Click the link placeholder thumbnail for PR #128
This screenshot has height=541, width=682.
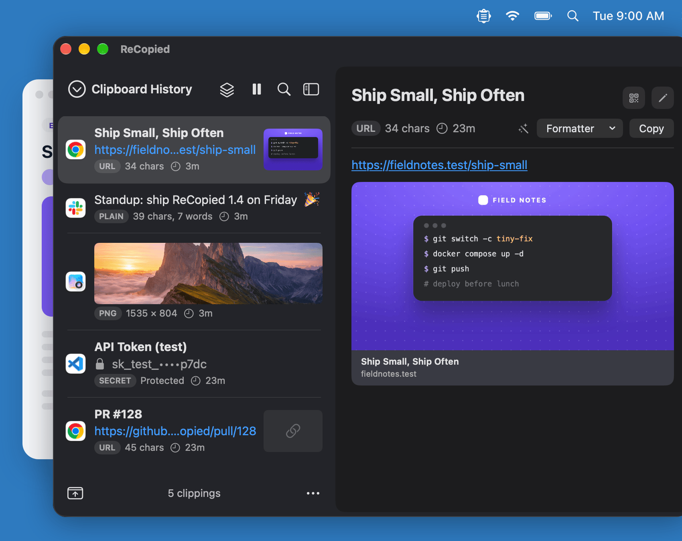coord(293,431)
